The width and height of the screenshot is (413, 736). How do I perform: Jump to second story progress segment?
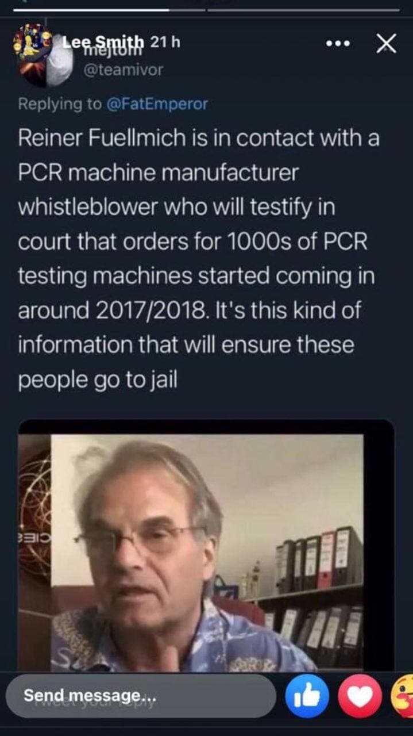click(303, 10)
